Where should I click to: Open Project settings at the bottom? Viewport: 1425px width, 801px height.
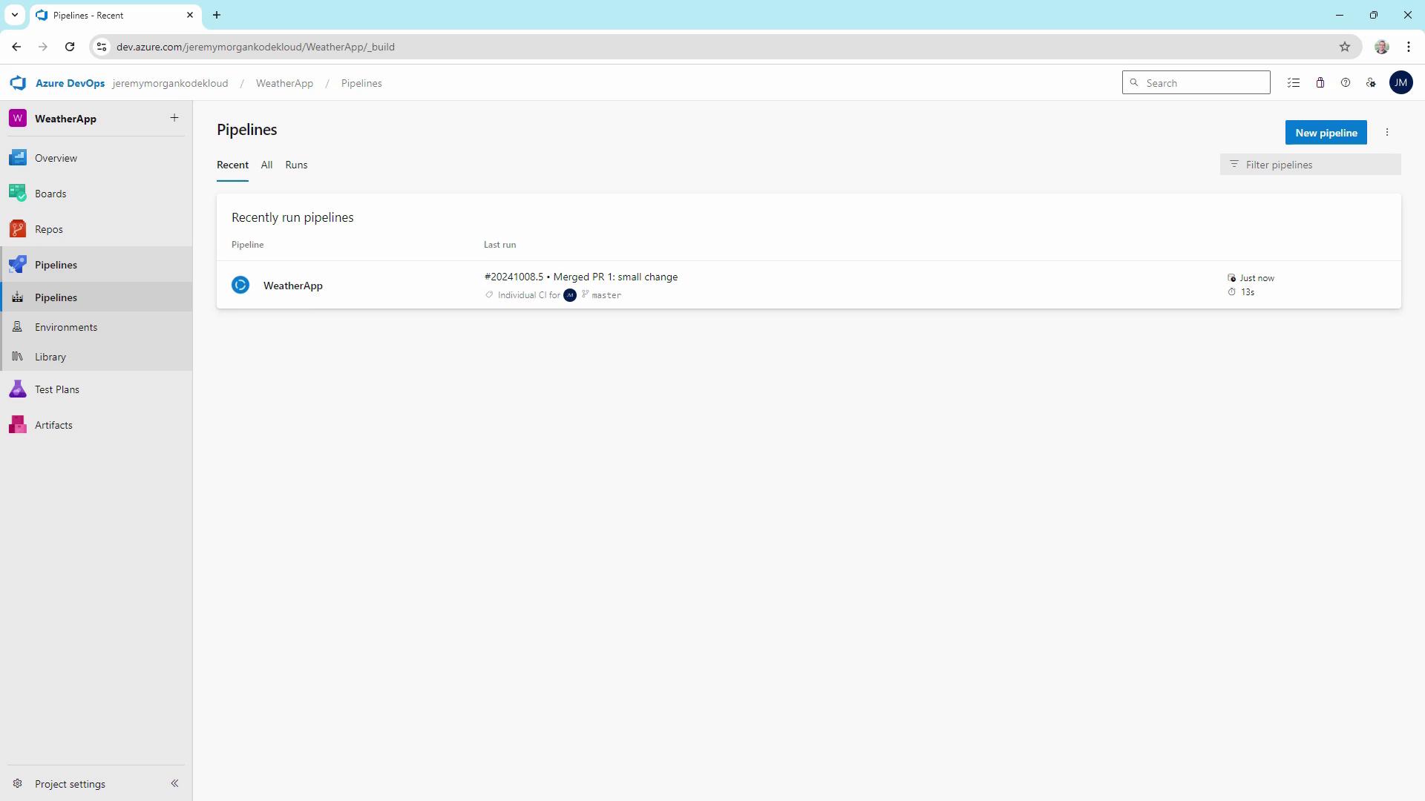(x=70, y=784)
